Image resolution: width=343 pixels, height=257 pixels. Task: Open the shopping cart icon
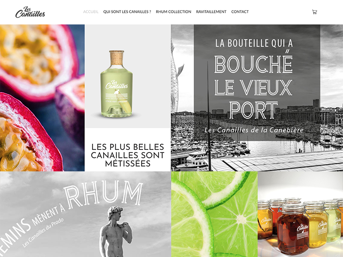click(314, 12)
